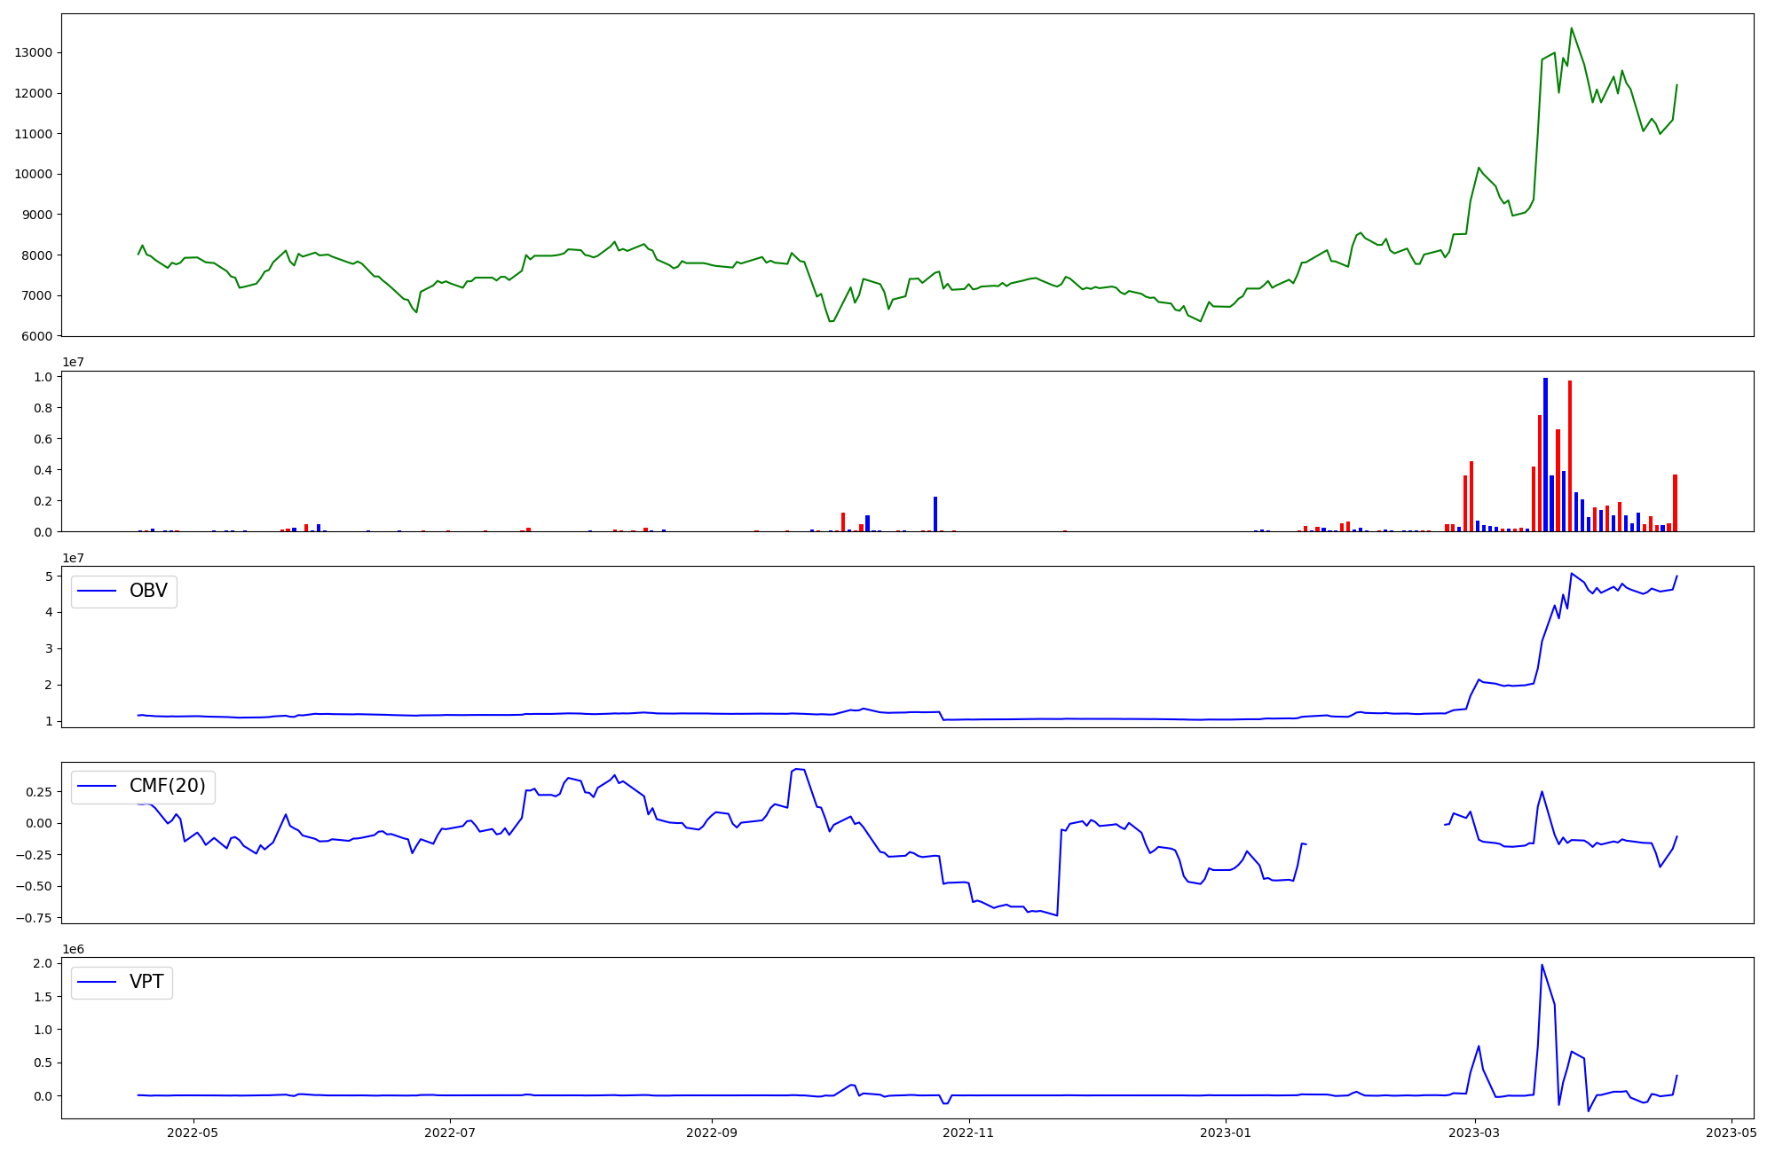The width and height of the screenshot is (1775, 1153).
Task: Click the 1e7 exponent label above volume chart
Action: tap(73, 362)
